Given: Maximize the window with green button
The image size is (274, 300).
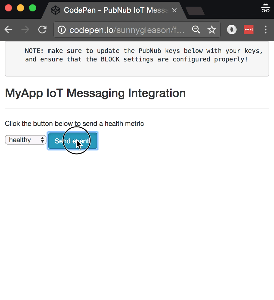Looking at the screenshot, I should [x=33, y=8].
